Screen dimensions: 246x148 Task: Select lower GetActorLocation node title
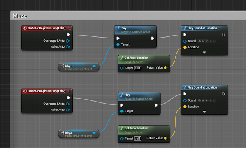pyautogui.click(x=136, y=128)
